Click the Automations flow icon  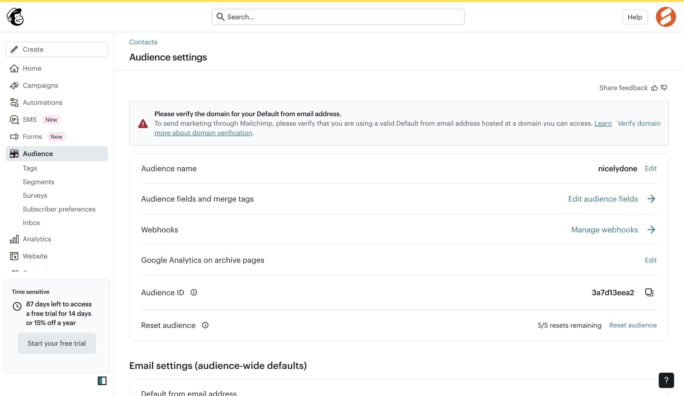(14, 102)
